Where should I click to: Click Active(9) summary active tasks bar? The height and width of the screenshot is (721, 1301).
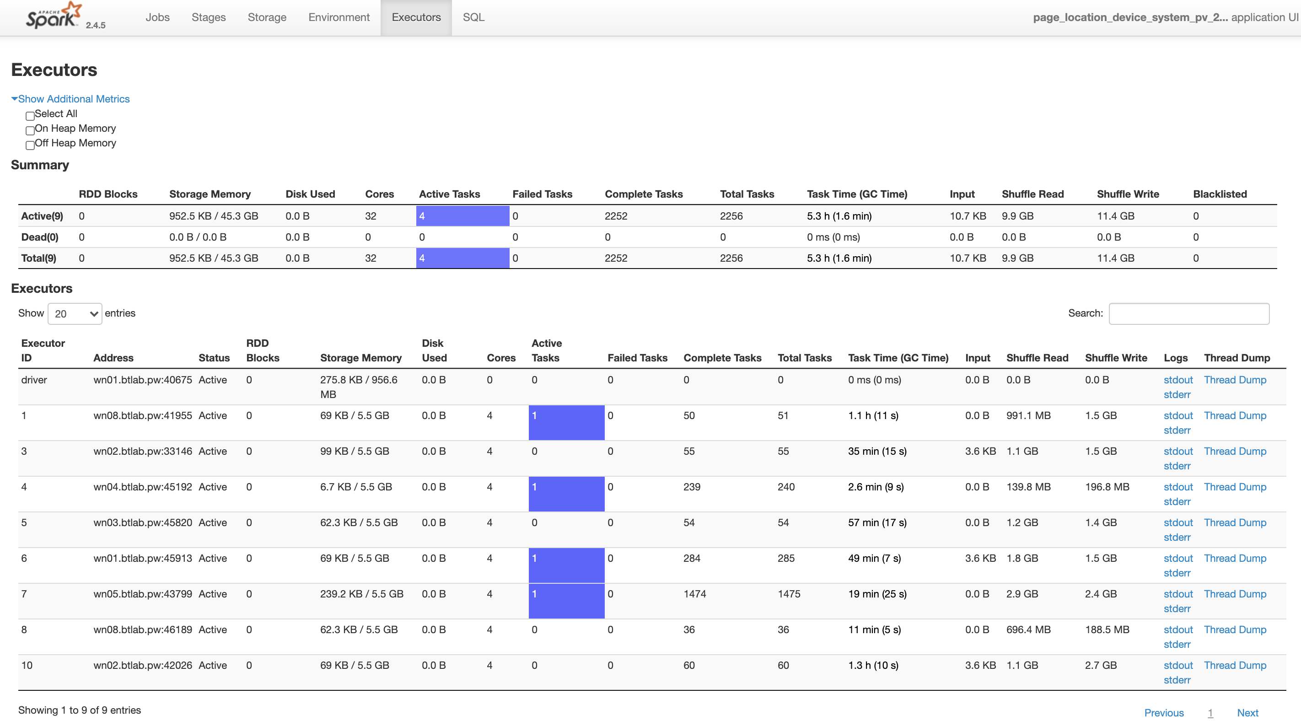pyautogui.click(x=462, y=216)
